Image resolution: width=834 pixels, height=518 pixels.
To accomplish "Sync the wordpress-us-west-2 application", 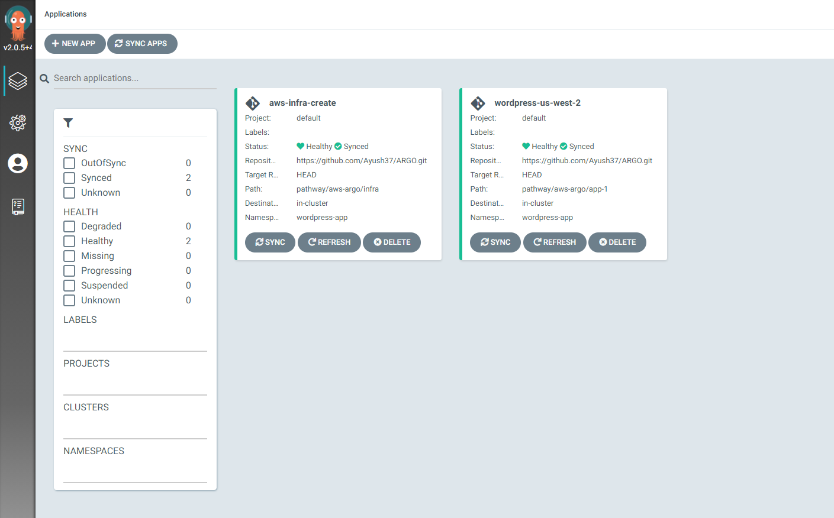I will tap(495, 242).
